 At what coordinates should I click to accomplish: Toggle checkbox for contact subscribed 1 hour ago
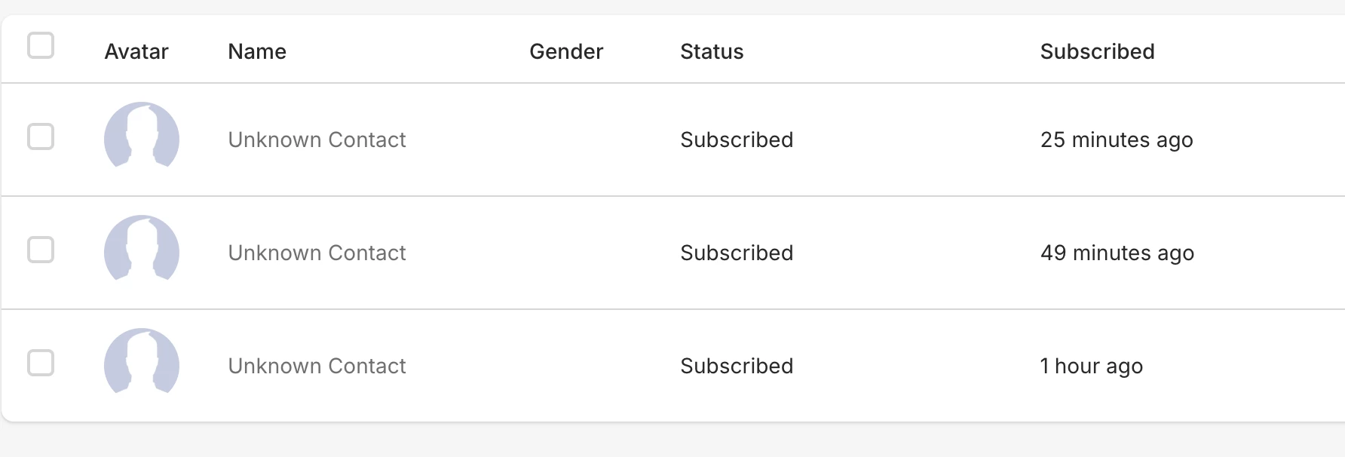coord(41,363)
